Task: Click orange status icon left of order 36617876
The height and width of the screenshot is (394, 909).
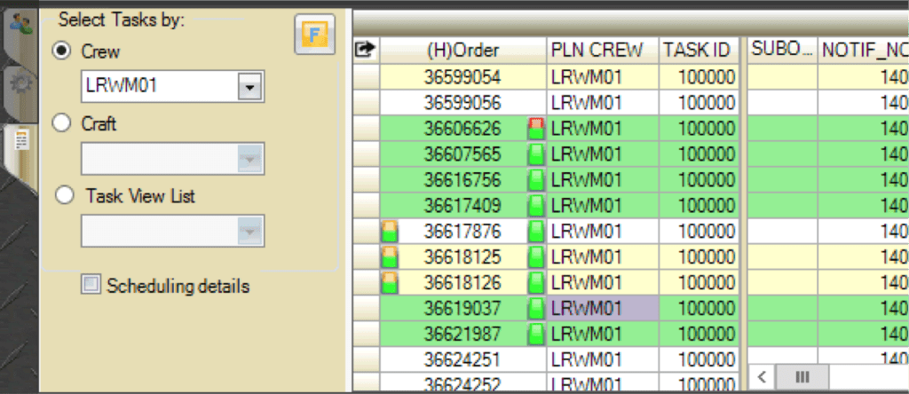Action: coord(388,232)
